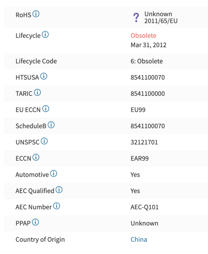This screenshot has width=208, height=254.
Task: Open the China country of origin link
Action: click(x=139, y=240)
